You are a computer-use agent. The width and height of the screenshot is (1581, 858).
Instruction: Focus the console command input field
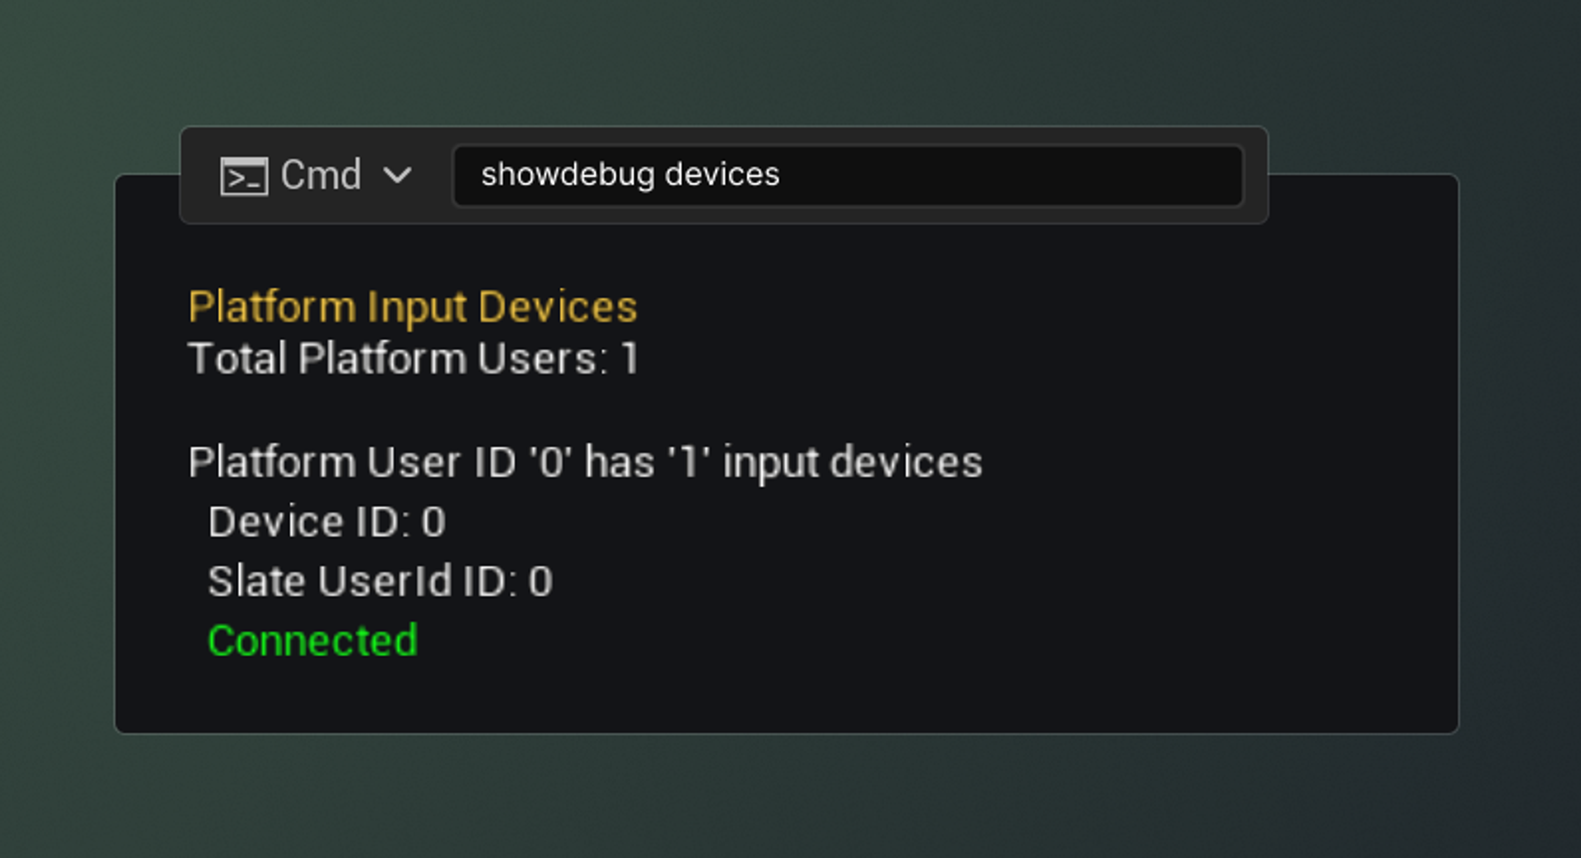pyautogui.click(x=847, y=175)
